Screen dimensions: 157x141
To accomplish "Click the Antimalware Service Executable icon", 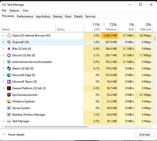I will pos(9,62).
